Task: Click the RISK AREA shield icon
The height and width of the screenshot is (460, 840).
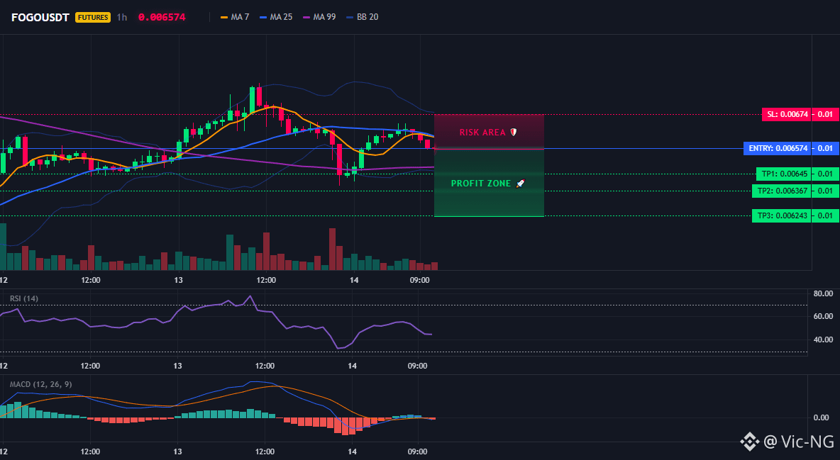Action: (513, 132)
